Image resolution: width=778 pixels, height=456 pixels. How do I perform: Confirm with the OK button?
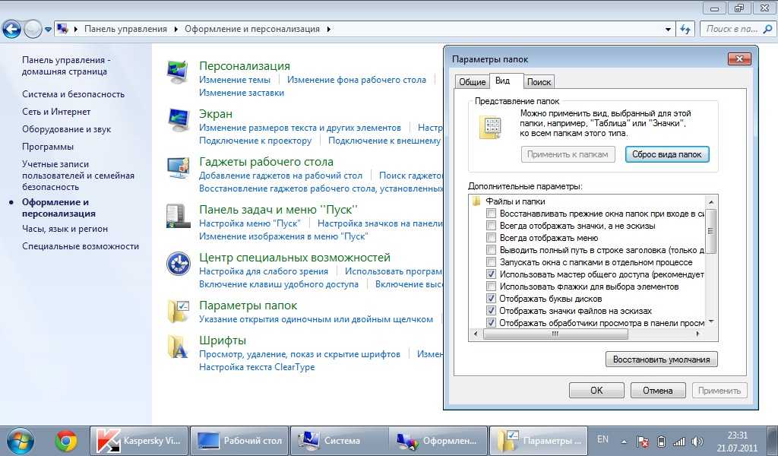tap(596, 391)
